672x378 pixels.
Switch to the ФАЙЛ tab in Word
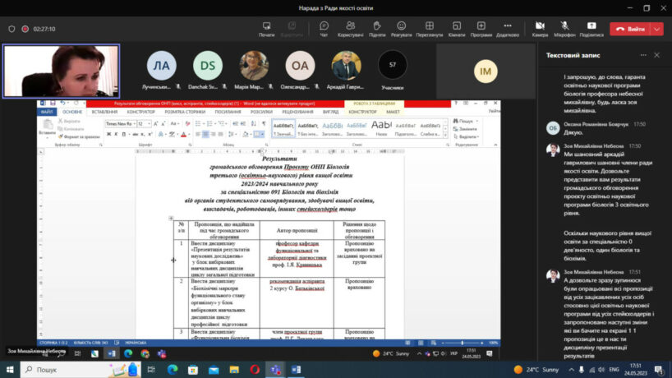click(x=47, y=111)
